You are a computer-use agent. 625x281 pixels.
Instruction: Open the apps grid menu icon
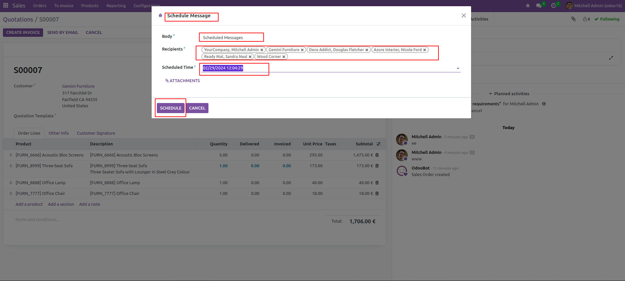[6, 6]
